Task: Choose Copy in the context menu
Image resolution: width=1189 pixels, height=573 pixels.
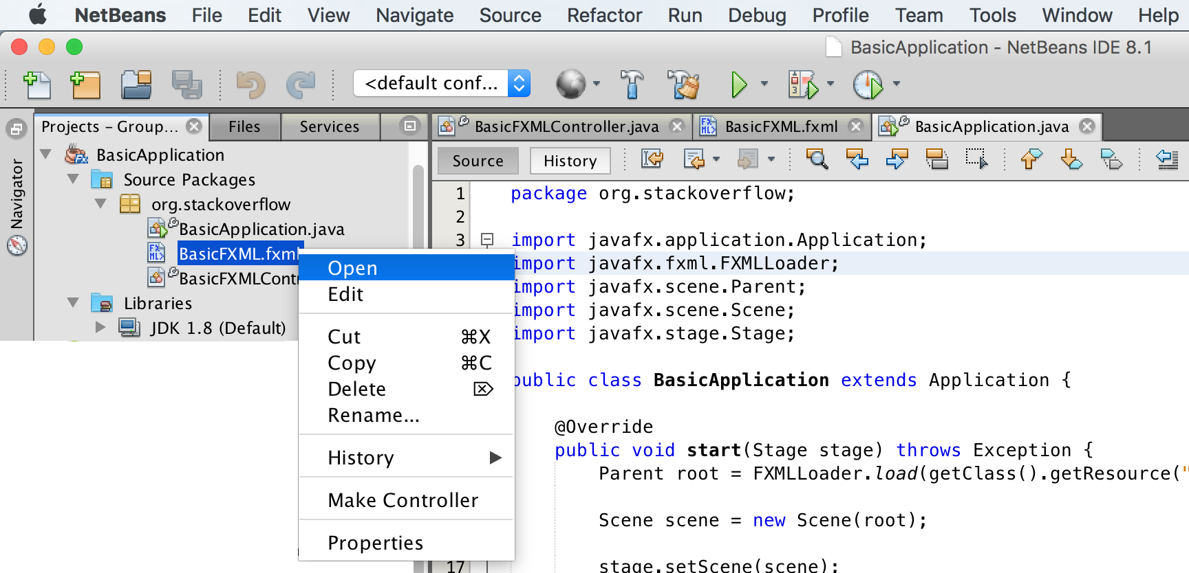Action: [407, 363]
